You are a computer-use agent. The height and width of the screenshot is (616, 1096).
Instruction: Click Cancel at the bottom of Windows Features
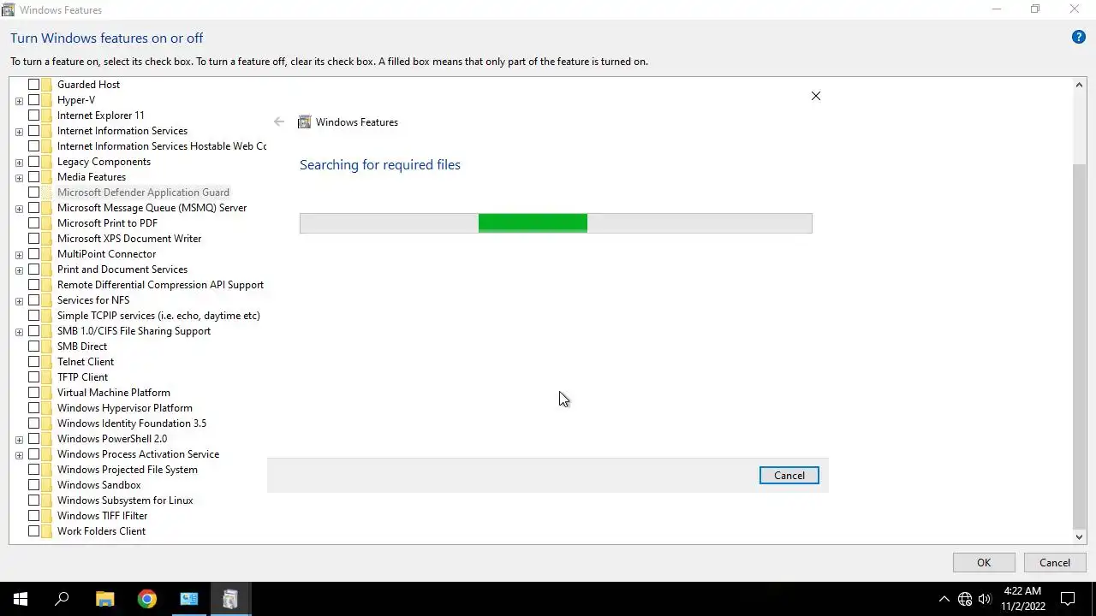point(1055,562)
